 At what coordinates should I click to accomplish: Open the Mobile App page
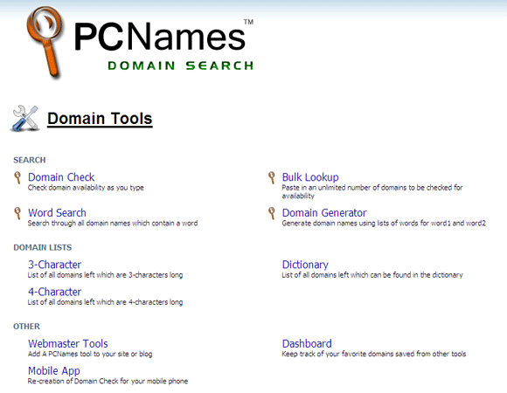53,370
